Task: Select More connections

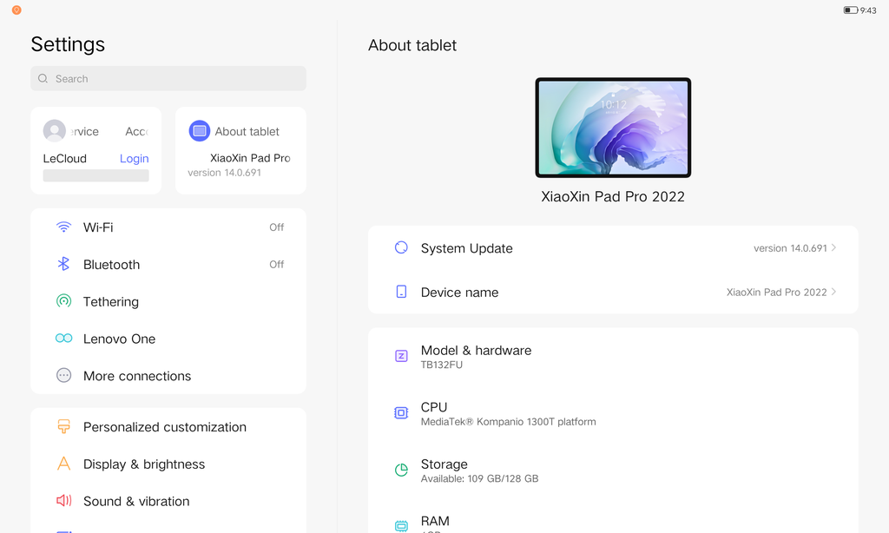Action: 168,375
